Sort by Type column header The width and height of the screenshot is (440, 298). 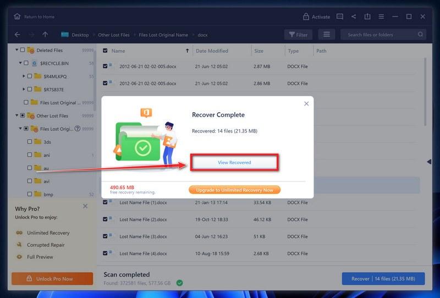[x=293, y=51]
